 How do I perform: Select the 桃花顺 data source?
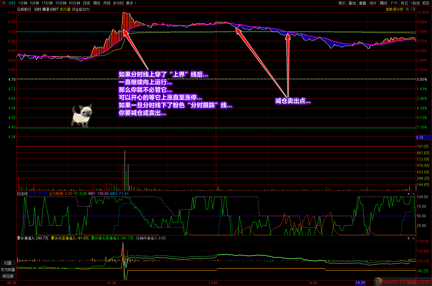coord(8,276)
